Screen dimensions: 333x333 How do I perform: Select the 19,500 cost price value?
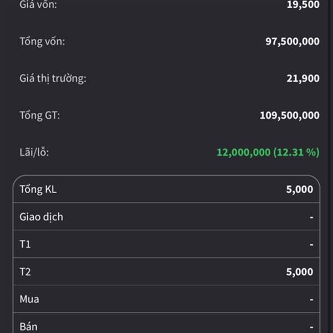pyautogui.click(x=303, y=4)
